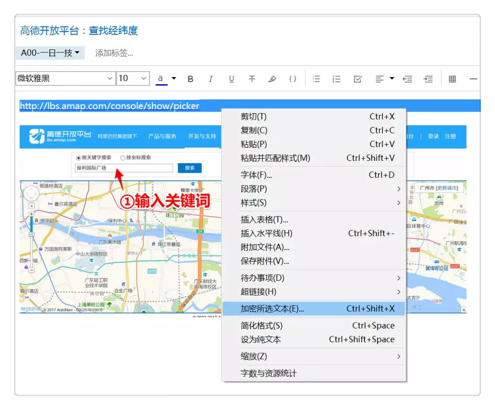495x410 pixels.
Task: Insert code block with braces icon
Action: tap(292, 79)
